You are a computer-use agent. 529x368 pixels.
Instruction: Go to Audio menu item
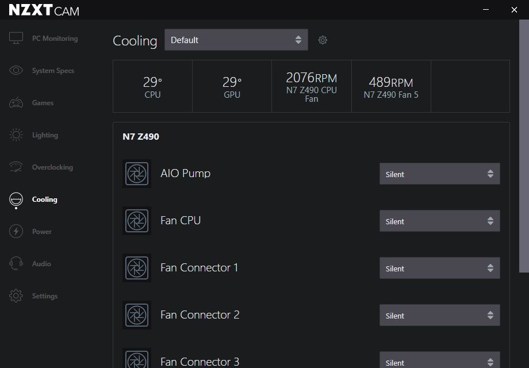(41, 264)
